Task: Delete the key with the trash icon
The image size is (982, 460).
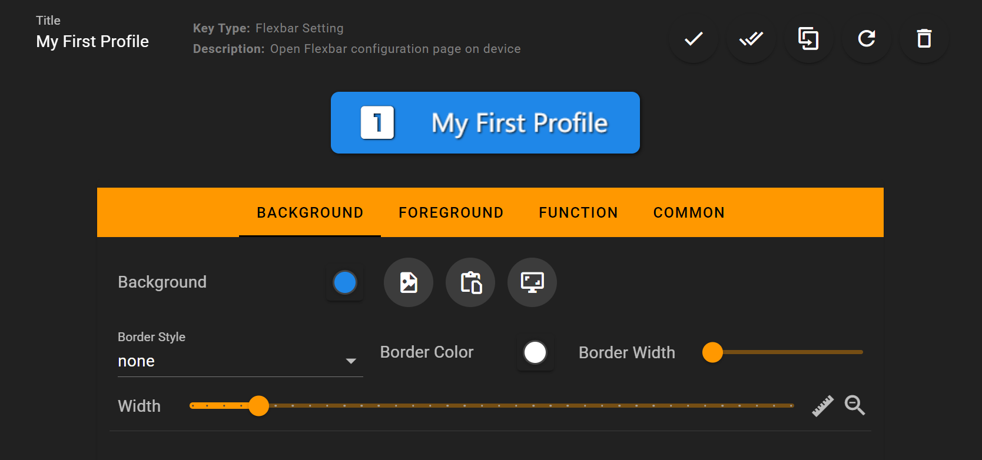Action: tap(924, 39)
